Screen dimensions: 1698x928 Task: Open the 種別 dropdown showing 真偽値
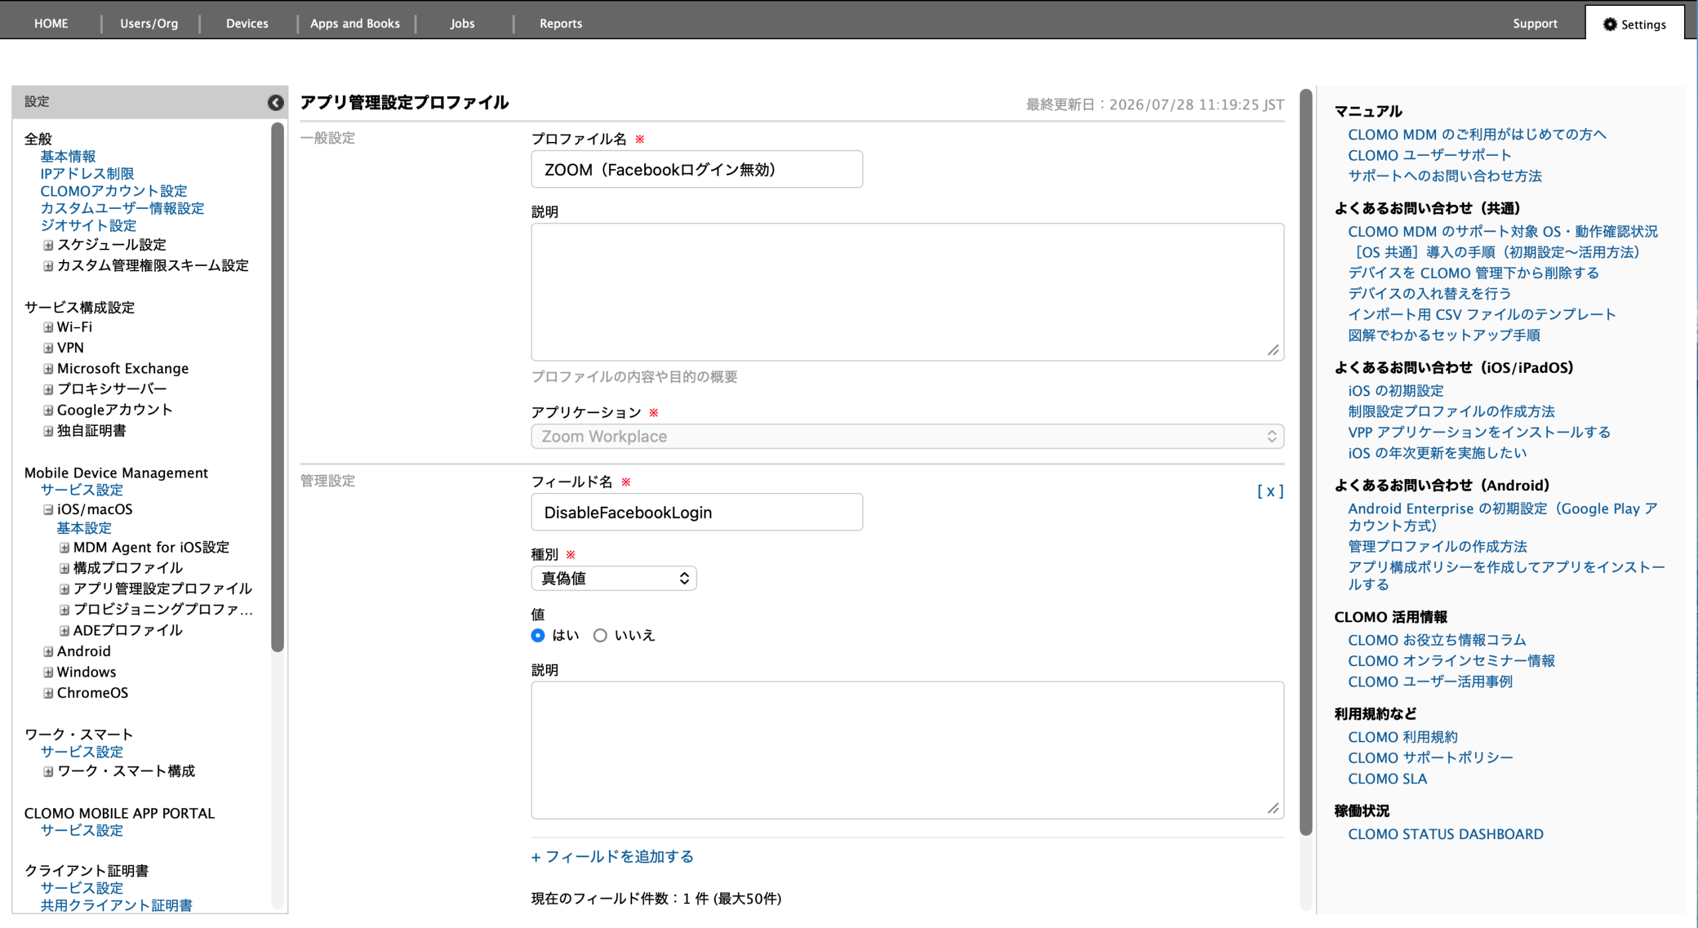pos(614,578)
